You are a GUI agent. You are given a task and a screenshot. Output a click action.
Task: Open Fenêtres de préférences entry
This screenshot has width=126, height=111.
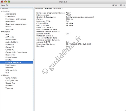coord(16,19)
